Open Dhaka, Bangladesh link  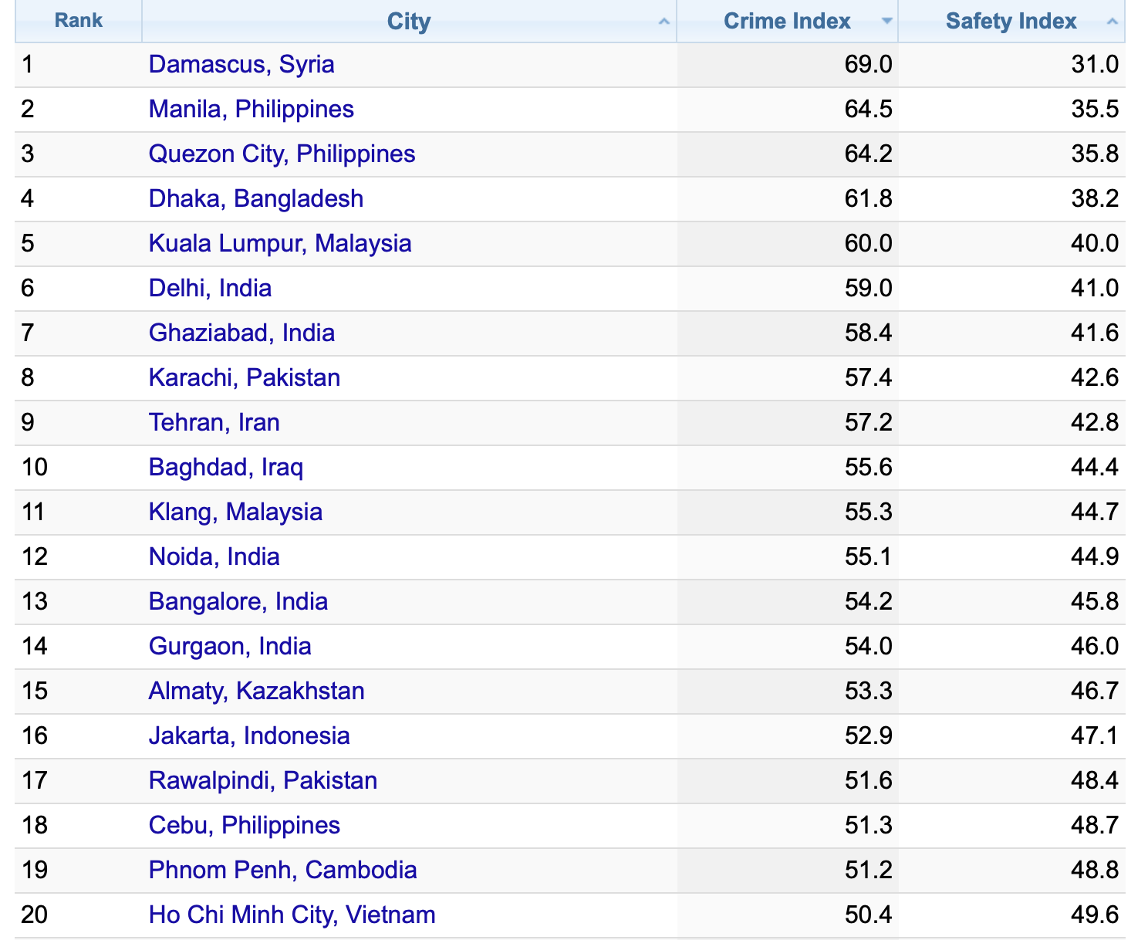[x=256, y=198]
